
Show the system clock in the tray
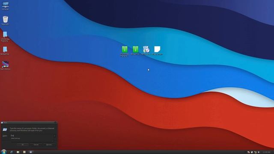pos(266,152)
